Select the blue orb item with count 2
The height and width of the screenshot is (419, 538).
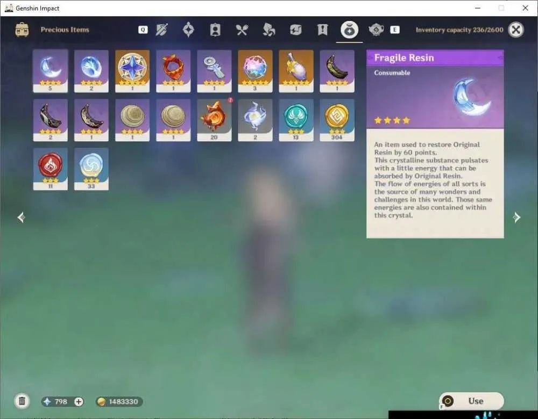tap(91, 71)
